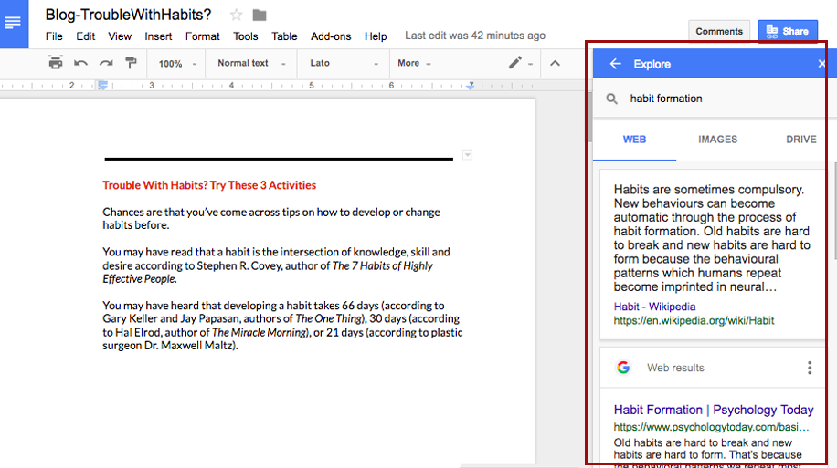Screen dimensions: 837x468
Task: Click the document title Blog-TroubleWithHabits?
Action: (x=128, y=15)
